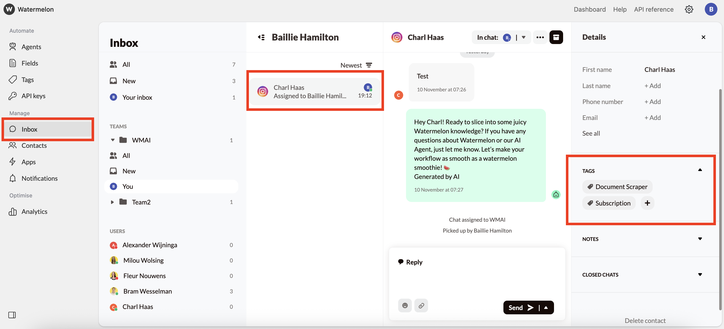The width and height of the screenshot is (724, 329).
Task: Open Analytics in the sidebar
Action: [x=34, y=211]
